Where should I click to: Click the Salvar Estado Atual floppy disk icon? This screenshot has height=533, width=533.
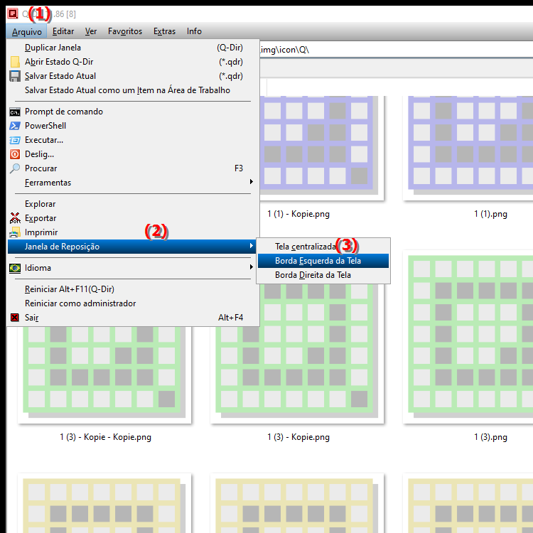coord(15,76)
